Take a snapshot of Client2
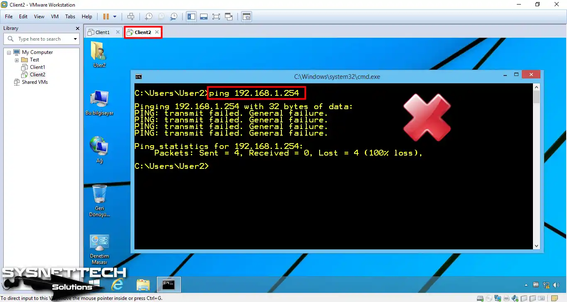 148,17
